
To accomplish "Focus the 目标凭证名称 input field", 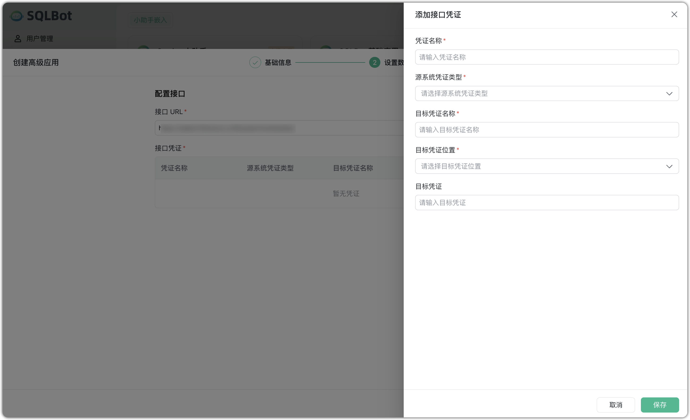I will [547, 129].
